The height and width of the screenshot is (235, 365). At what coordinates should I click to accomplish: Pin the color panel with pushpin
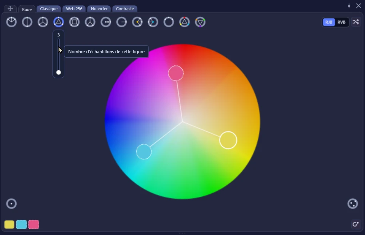coord(349,6)
